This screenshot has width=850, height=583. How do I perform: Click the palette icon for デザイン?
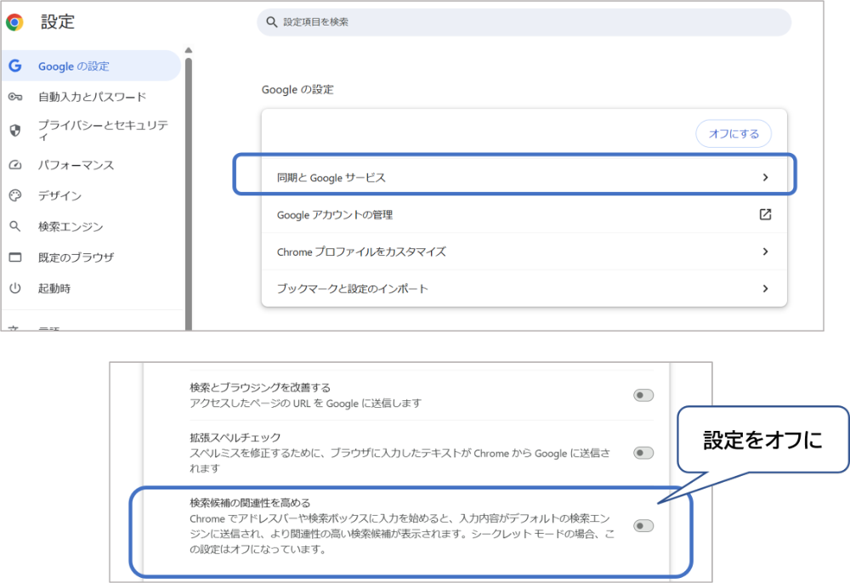(x=15, y=195)
